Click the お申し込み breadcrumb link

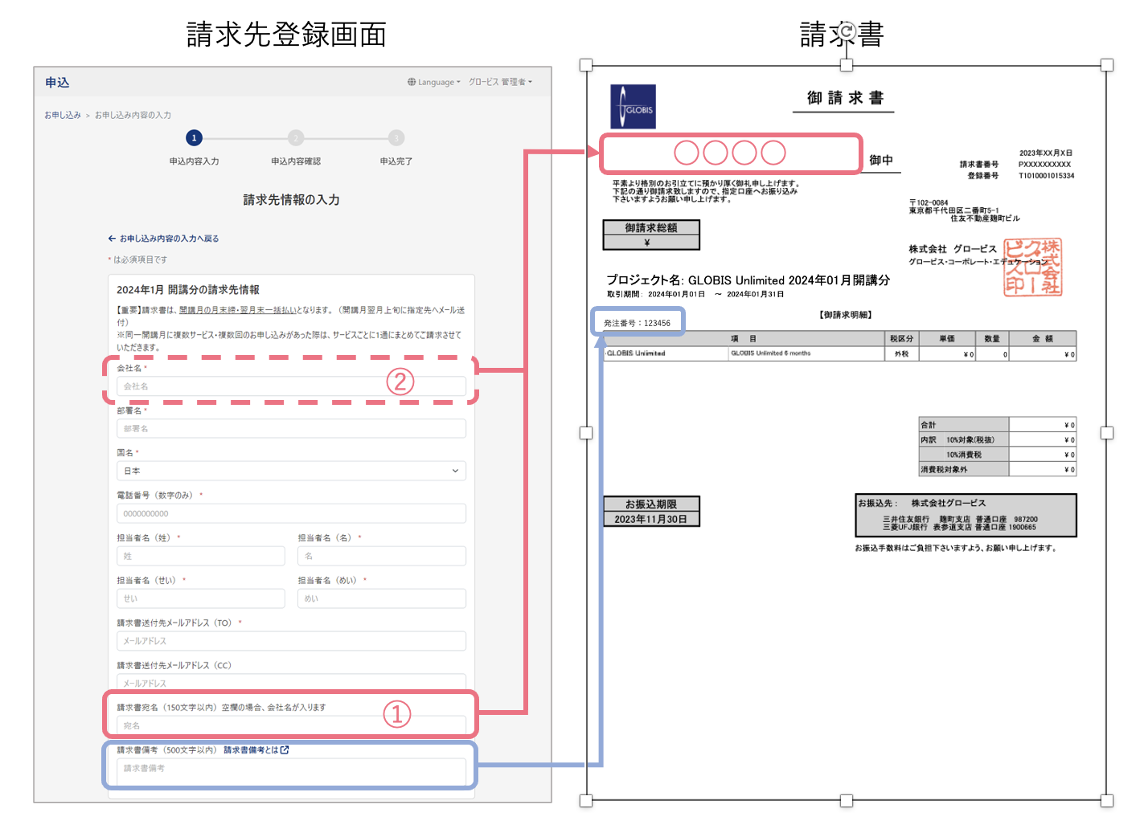point(63,115)
